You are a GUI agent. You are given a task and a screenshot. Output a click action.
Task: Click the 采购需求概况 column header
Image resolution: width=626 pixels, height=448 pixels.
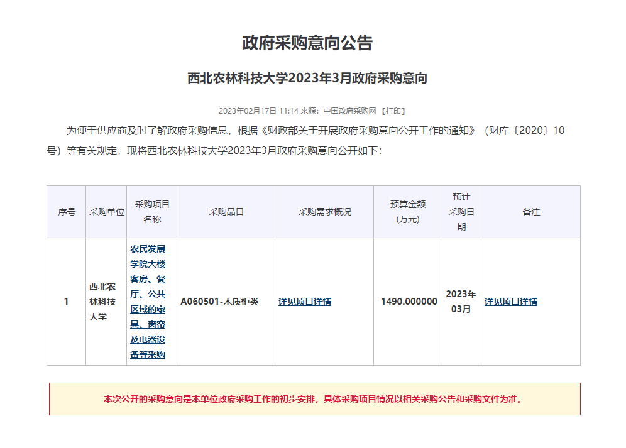pyautogui.click(x=324, y=212)
